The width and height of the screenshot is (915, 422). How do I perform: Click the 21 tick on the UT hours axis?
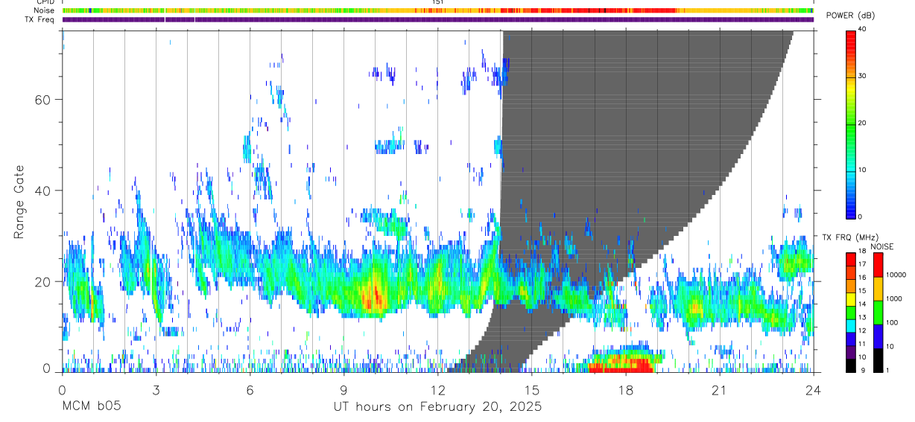720,390
